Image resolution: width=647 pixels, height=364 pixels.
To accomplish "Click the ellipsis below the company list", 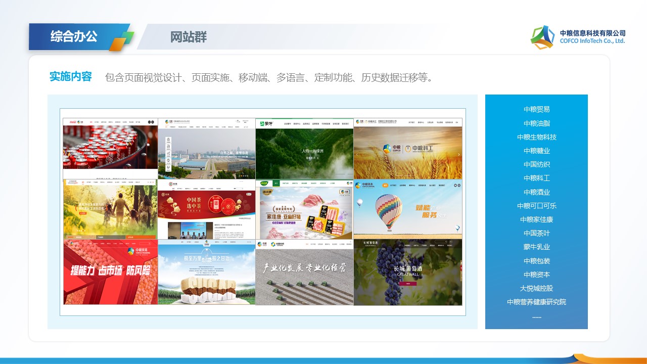I will [536, 316].
